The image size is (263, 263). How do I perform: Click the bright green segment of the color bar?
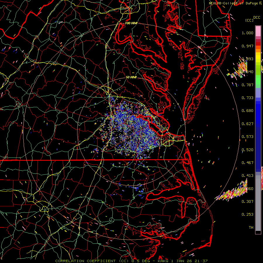point(258,80)
